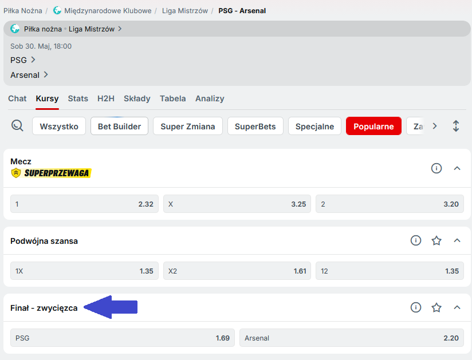The width and height of the screenshot is (472, 360).
Task: Select the SuperBets filter chip
Action: [x=255, y=126]
